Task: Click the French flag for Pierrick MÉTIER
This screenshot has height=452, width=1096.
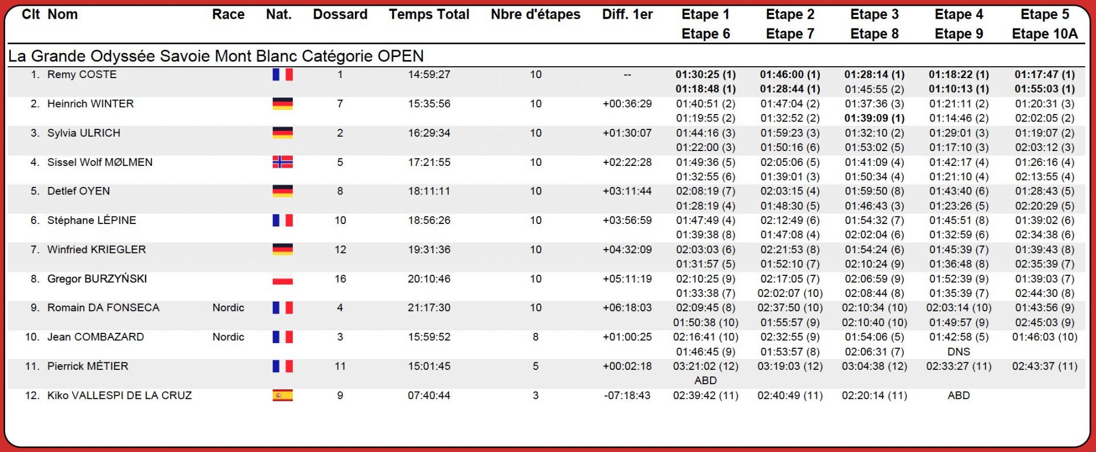Action: point(283,366)
